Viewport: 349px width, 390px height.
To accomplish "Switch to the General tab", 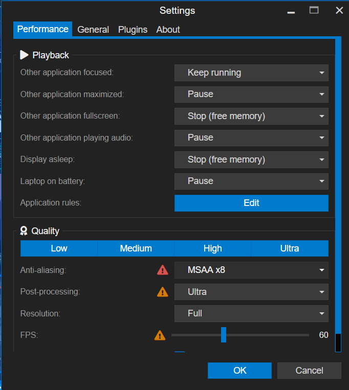I will point(93,30).
